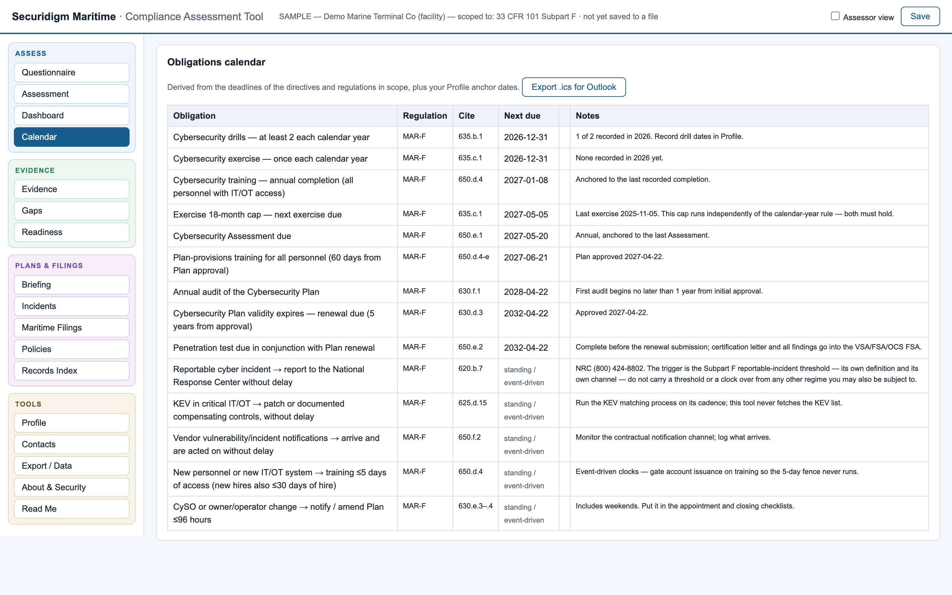Viewport: 952px width, 595px height.
Task: Click the Obligations calendar heading
Action: pos(217,62)
